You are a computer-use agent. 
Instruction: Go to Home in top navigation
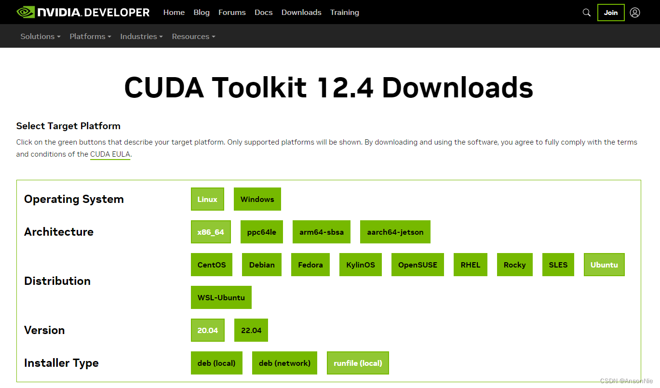pos(174,13)
